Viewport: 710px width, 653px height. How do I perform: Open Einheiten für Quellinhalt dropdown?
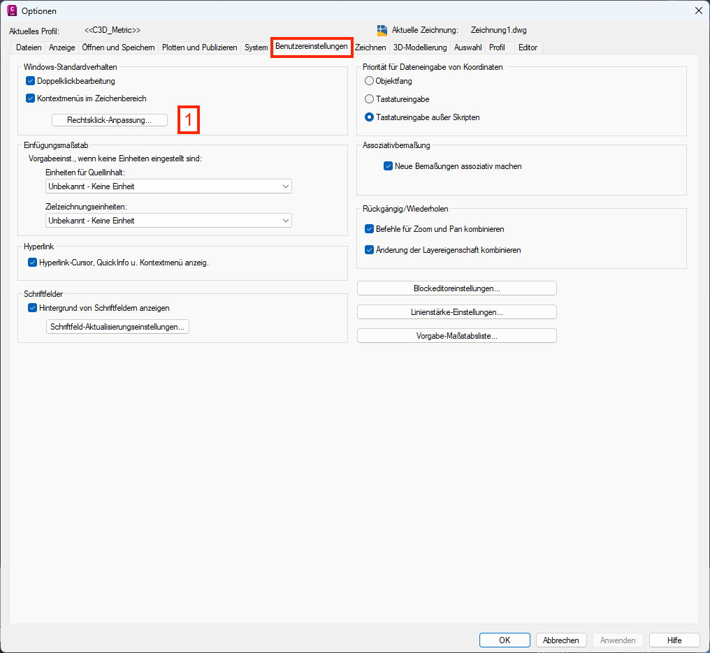(x=168, y=186)
